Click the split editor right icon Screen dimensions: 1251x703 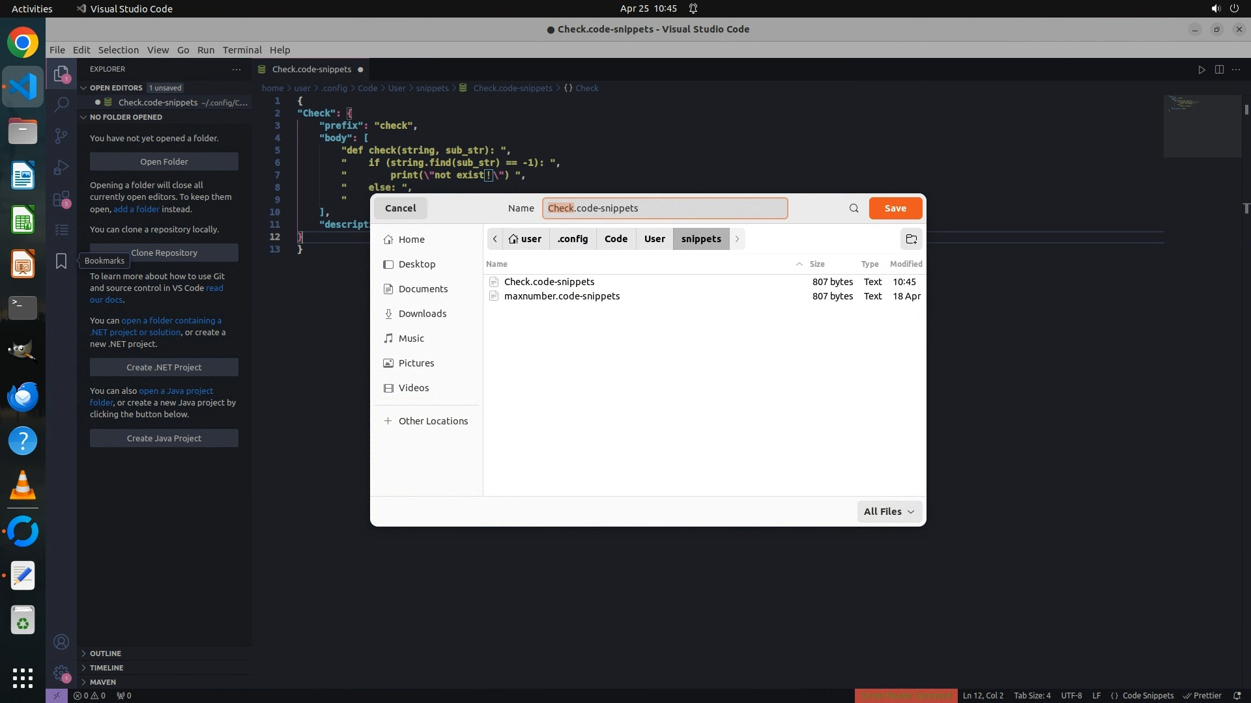pos(1219,70)
